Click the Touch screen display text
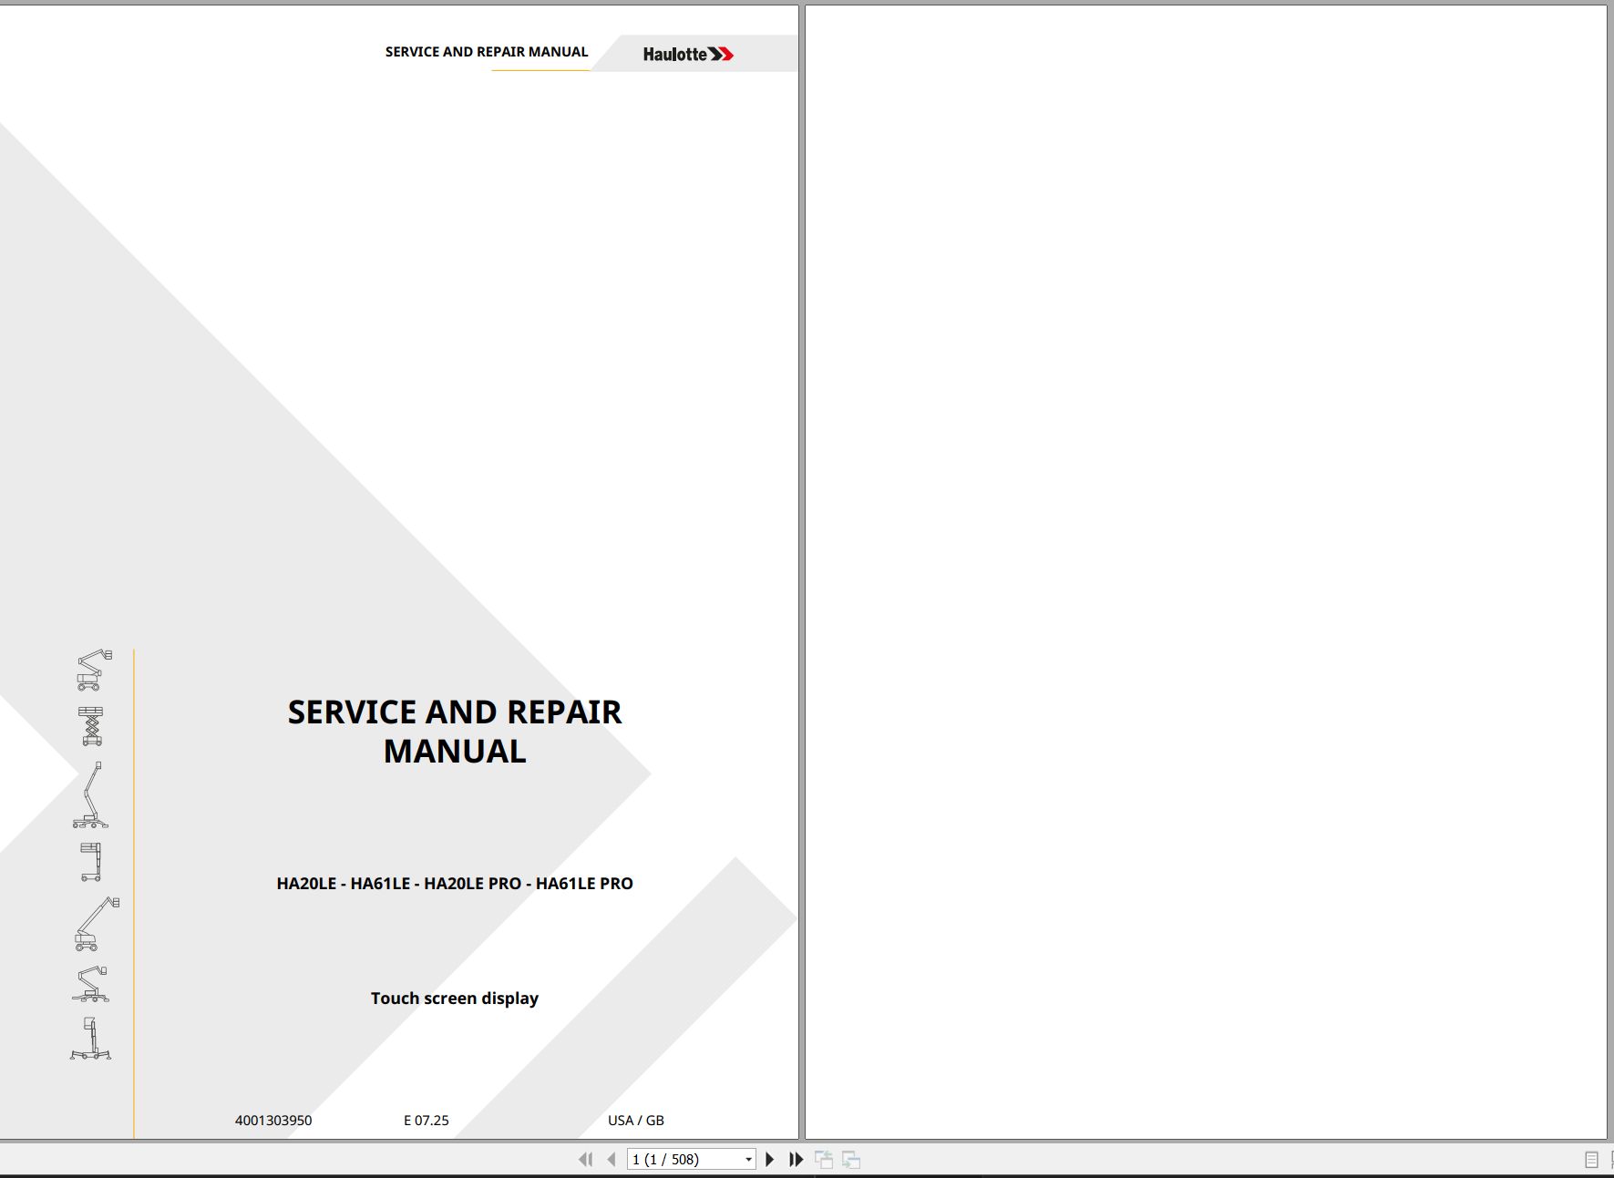Image resolution: width=1614 pixels, height=1178 pixels. pyautogui.click(x=455, y=999)
